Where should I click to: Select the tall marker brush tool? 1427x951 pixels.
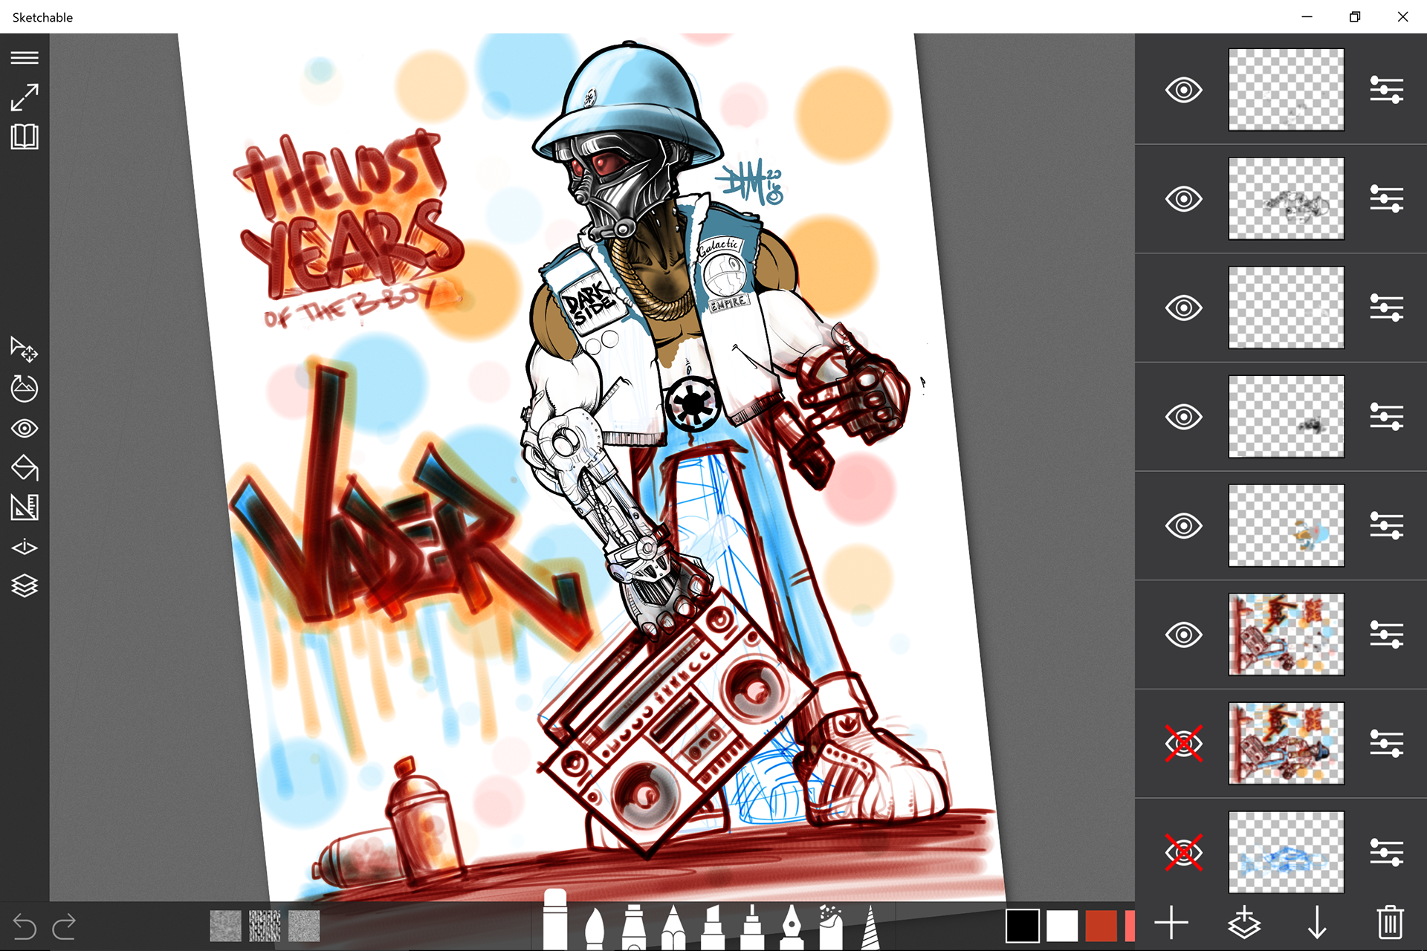(555, 919)
